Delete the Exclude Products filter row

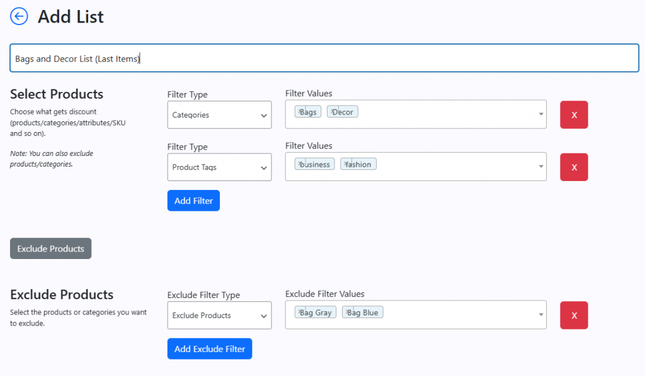pyautogui.click(x=574, y=316)
